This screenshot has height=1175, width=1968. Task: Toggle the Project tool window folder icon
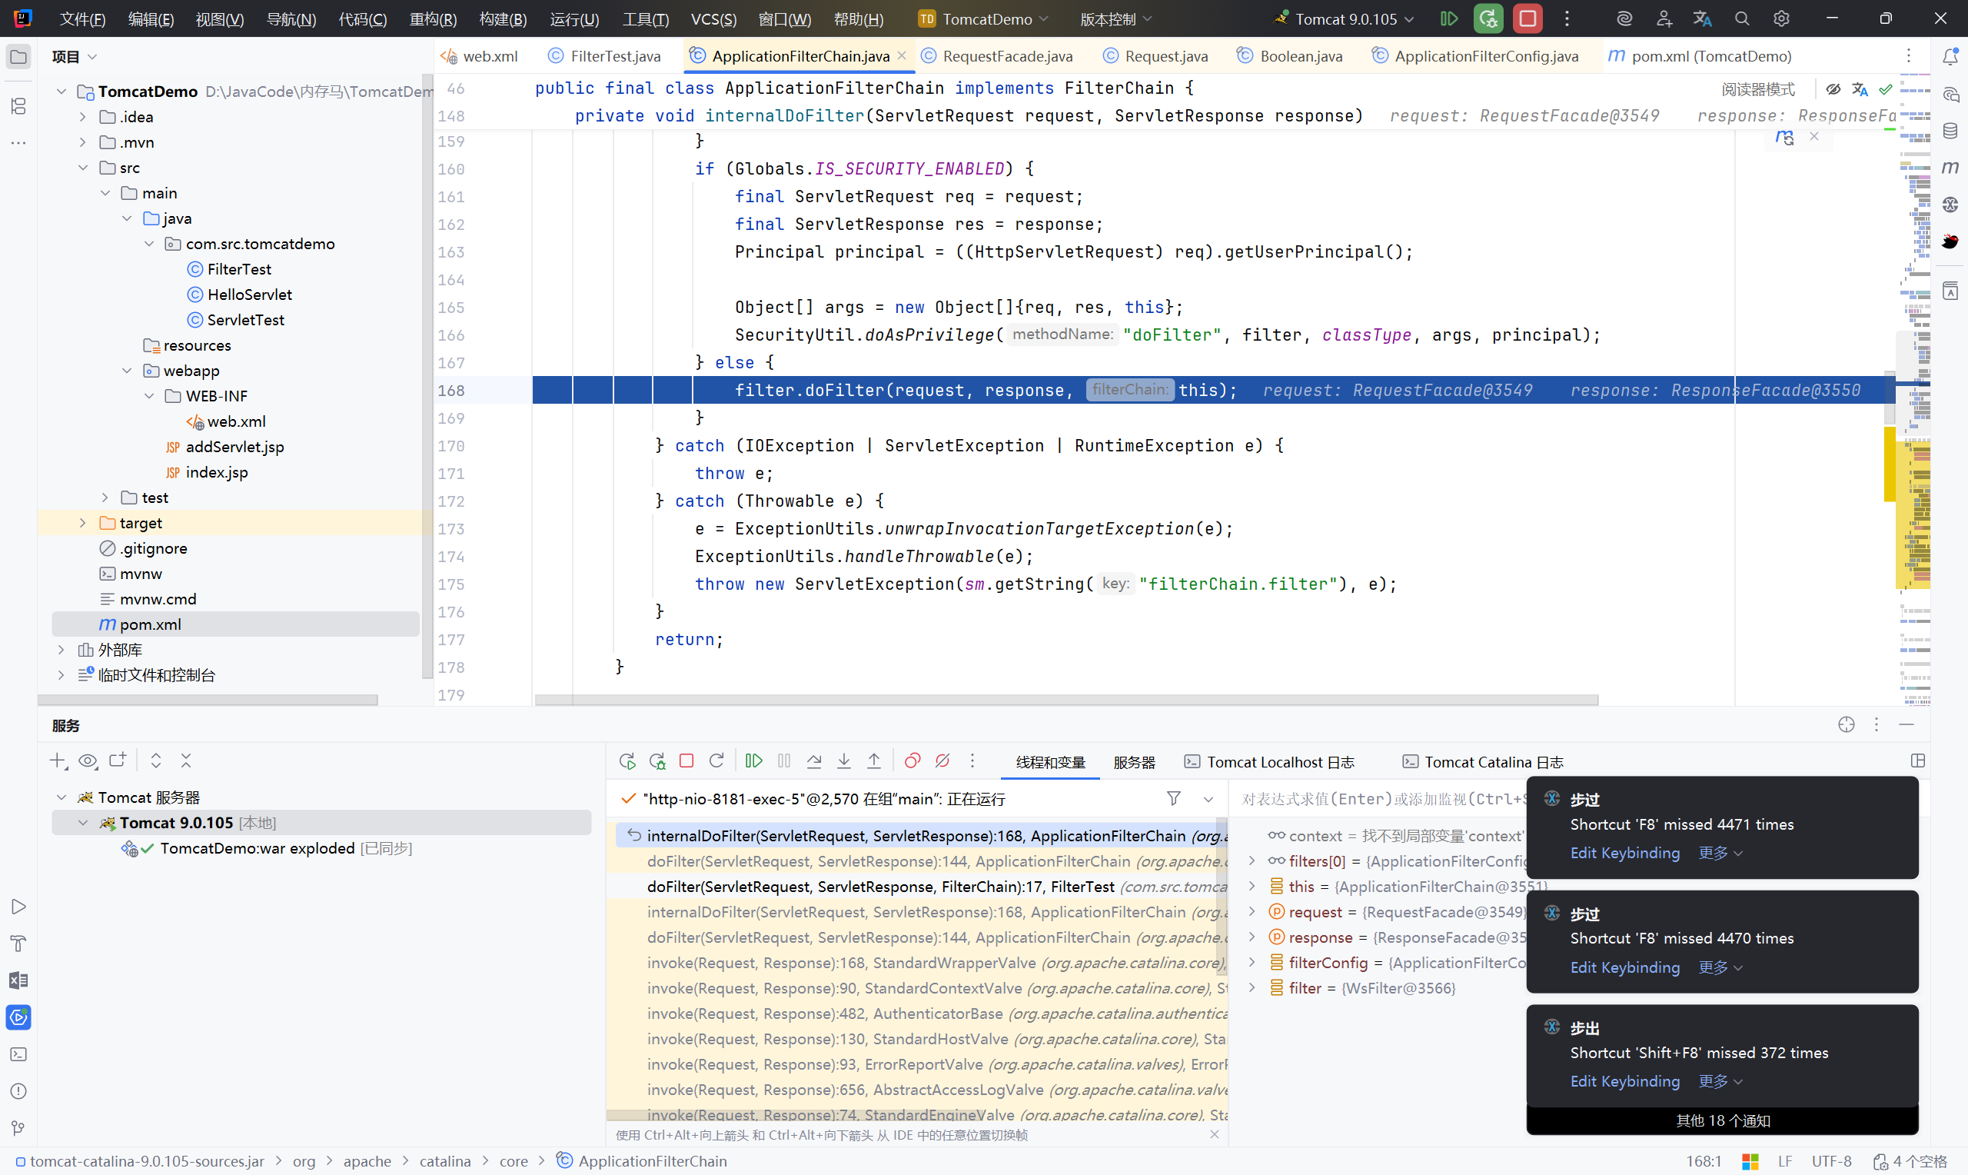click(x=18, y=56)
